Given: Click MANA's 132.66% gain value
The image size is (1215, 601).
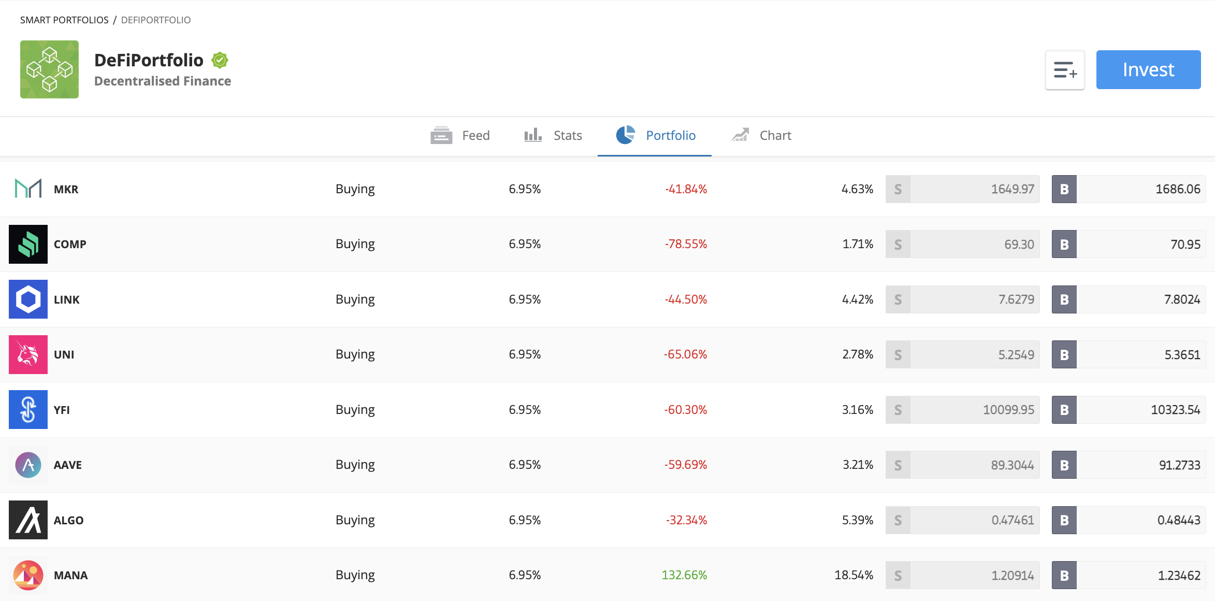Looking at the screenshot, I should point(684,575).
